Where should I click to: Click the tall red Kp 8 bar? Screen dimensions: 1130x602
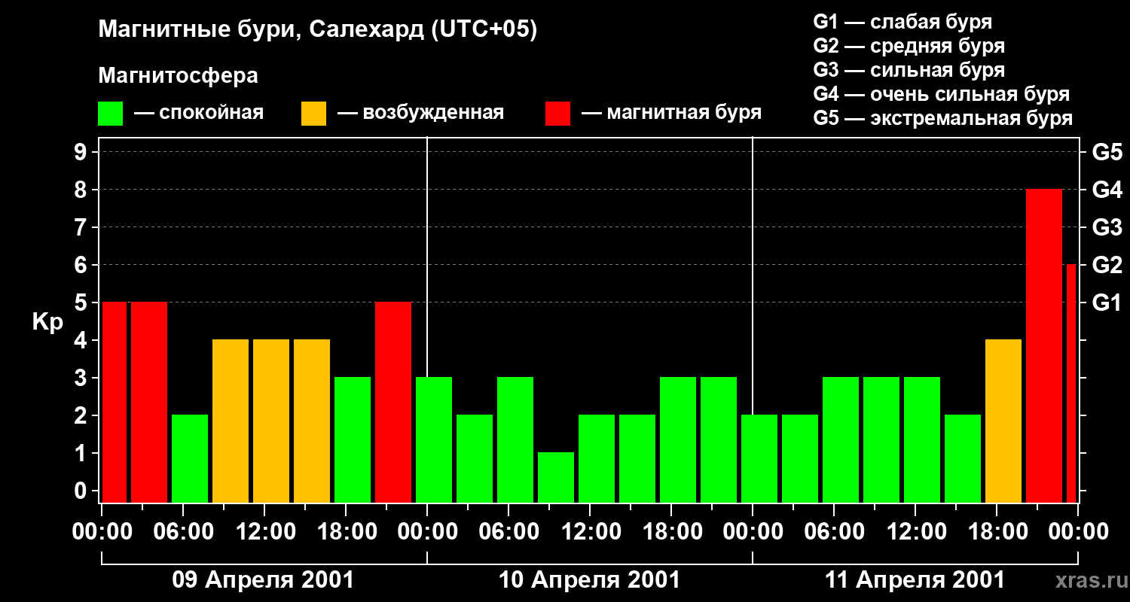1044,346
